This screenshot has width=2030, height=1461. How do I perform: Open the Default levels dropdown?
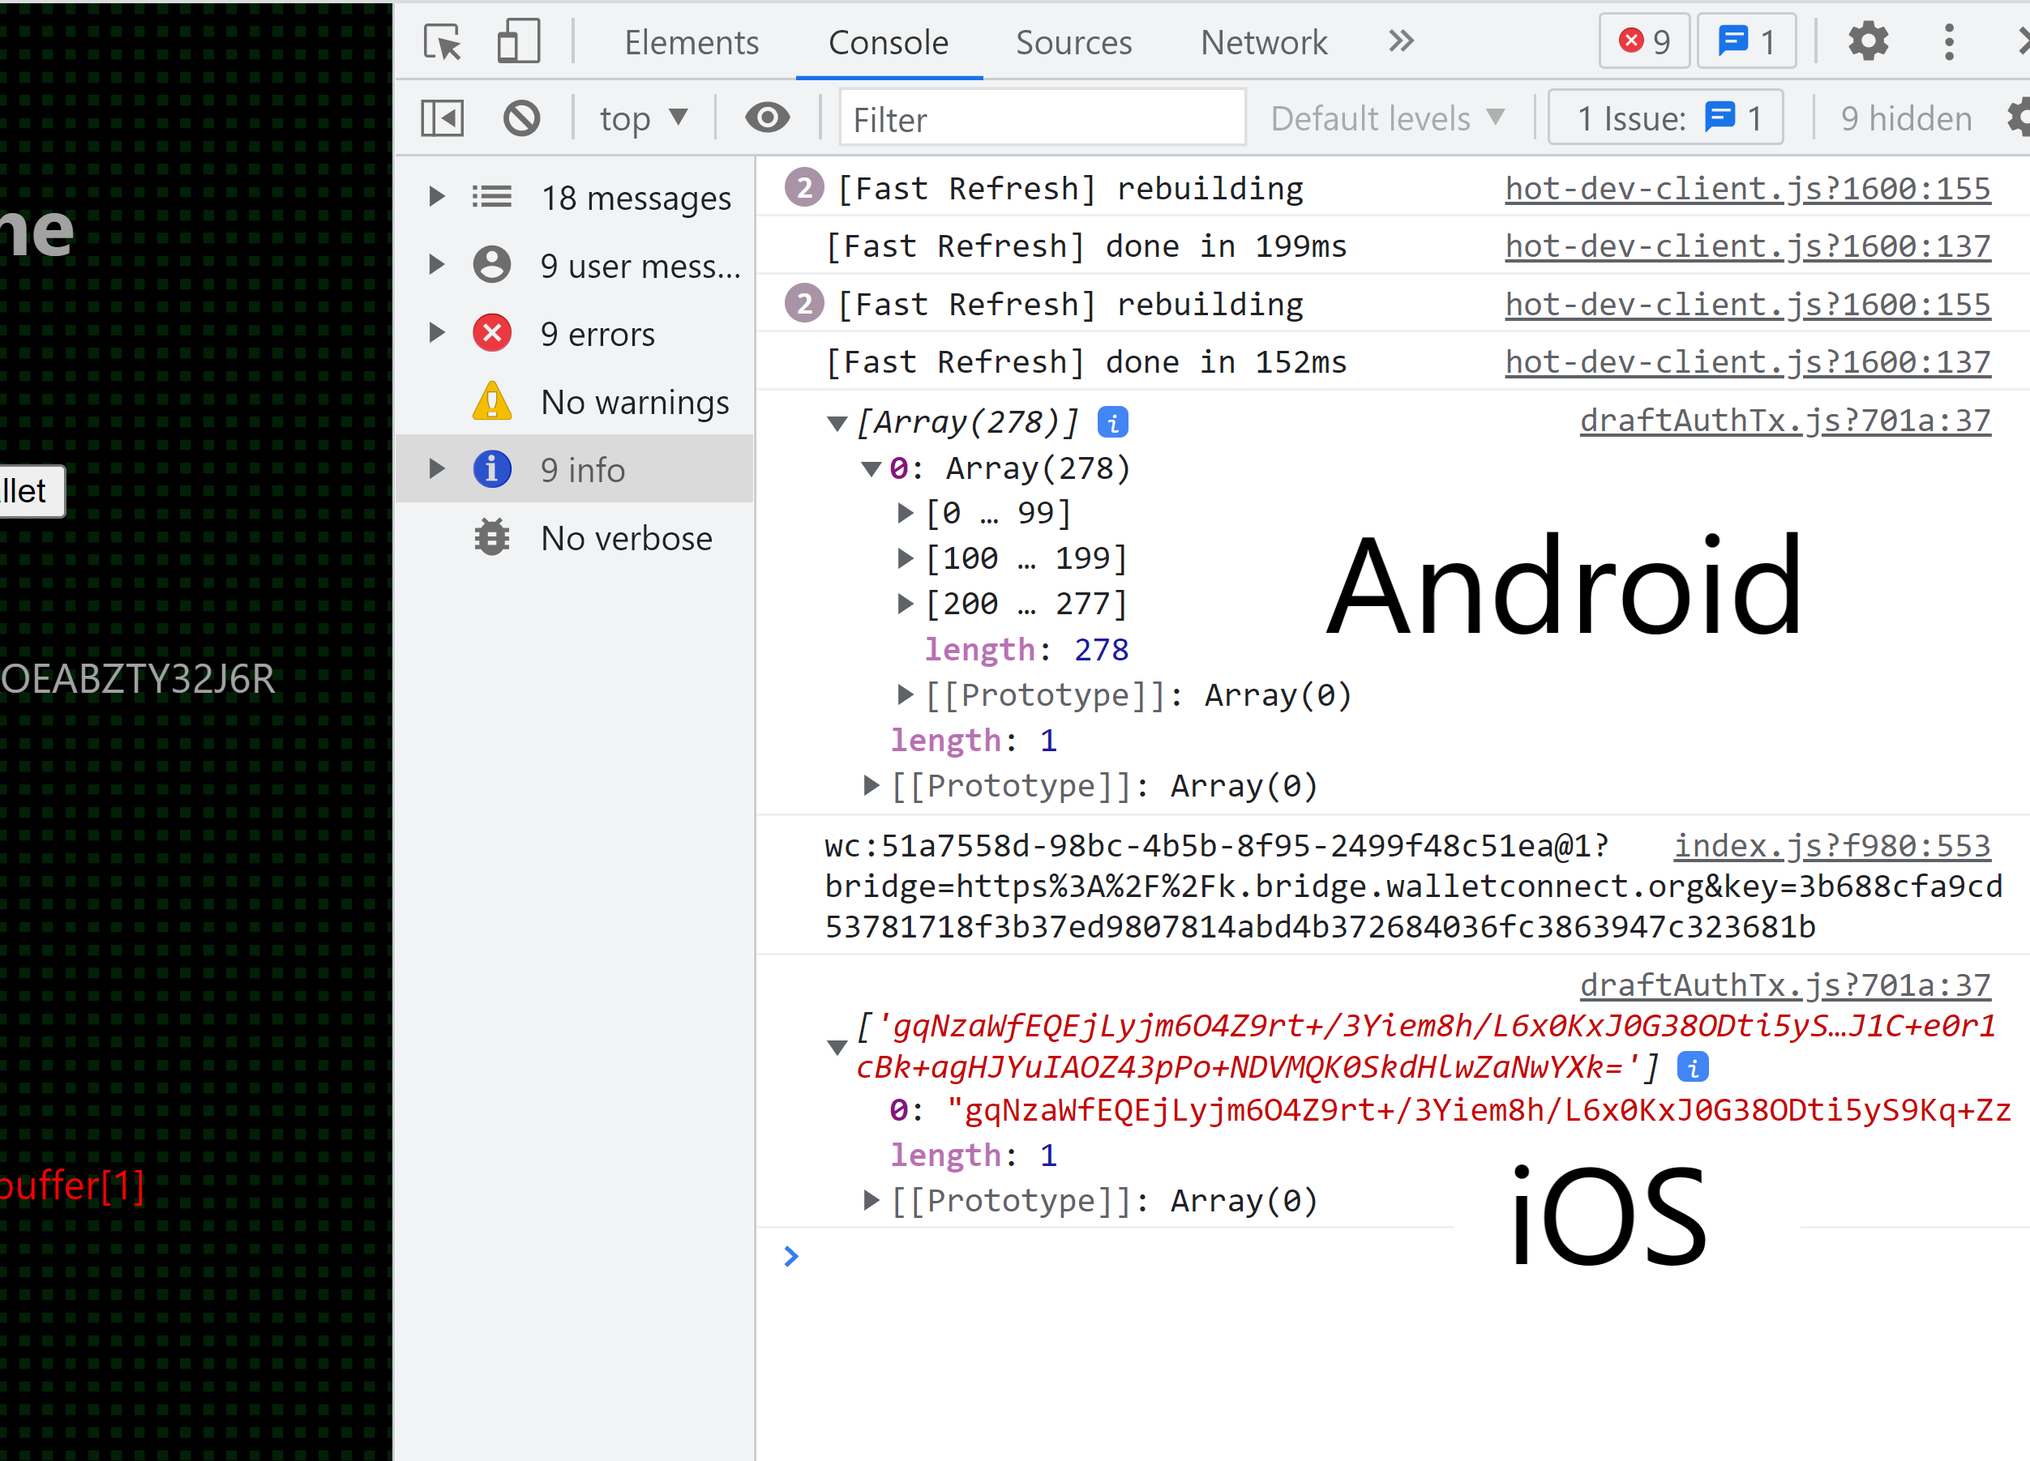click(1387, 118)
